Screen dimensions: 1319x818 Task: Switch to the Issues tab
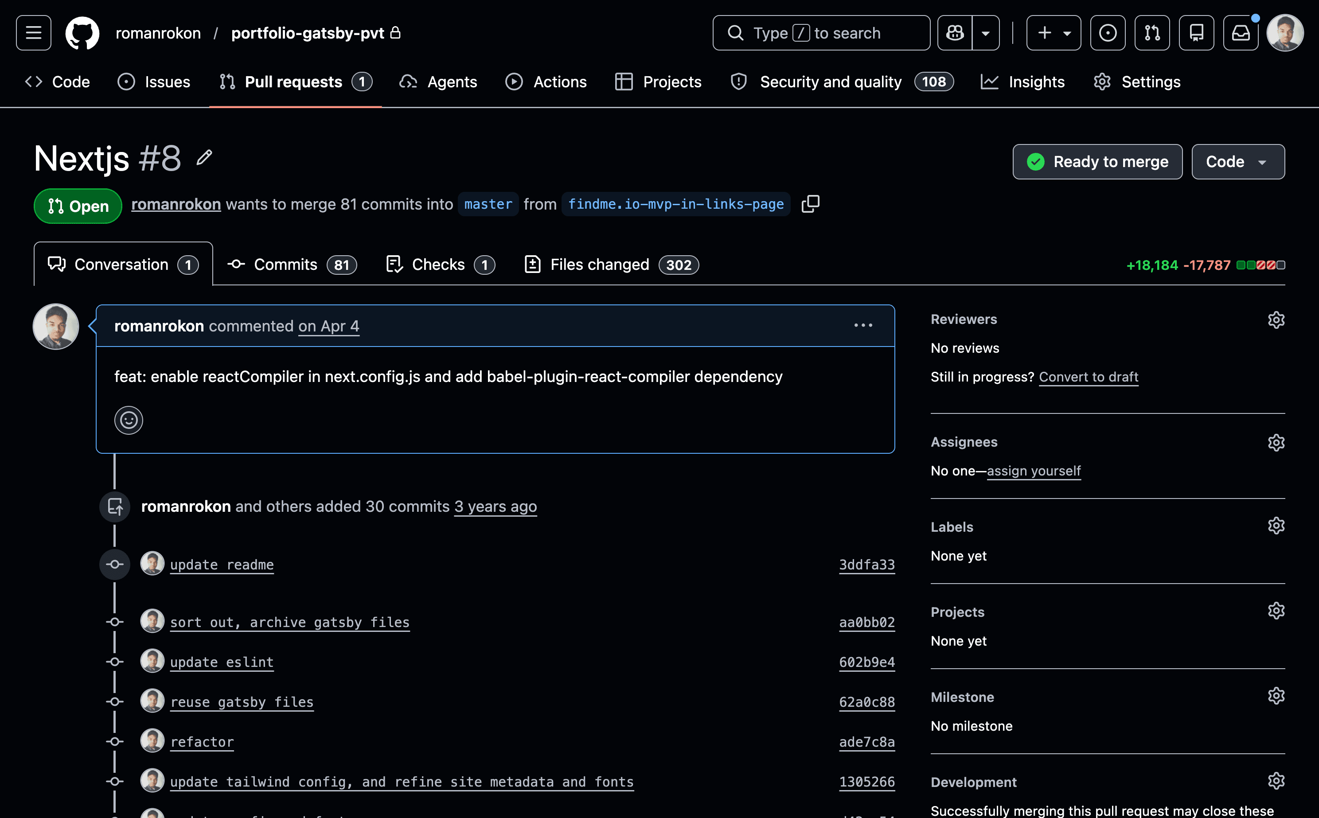(154, 82)
